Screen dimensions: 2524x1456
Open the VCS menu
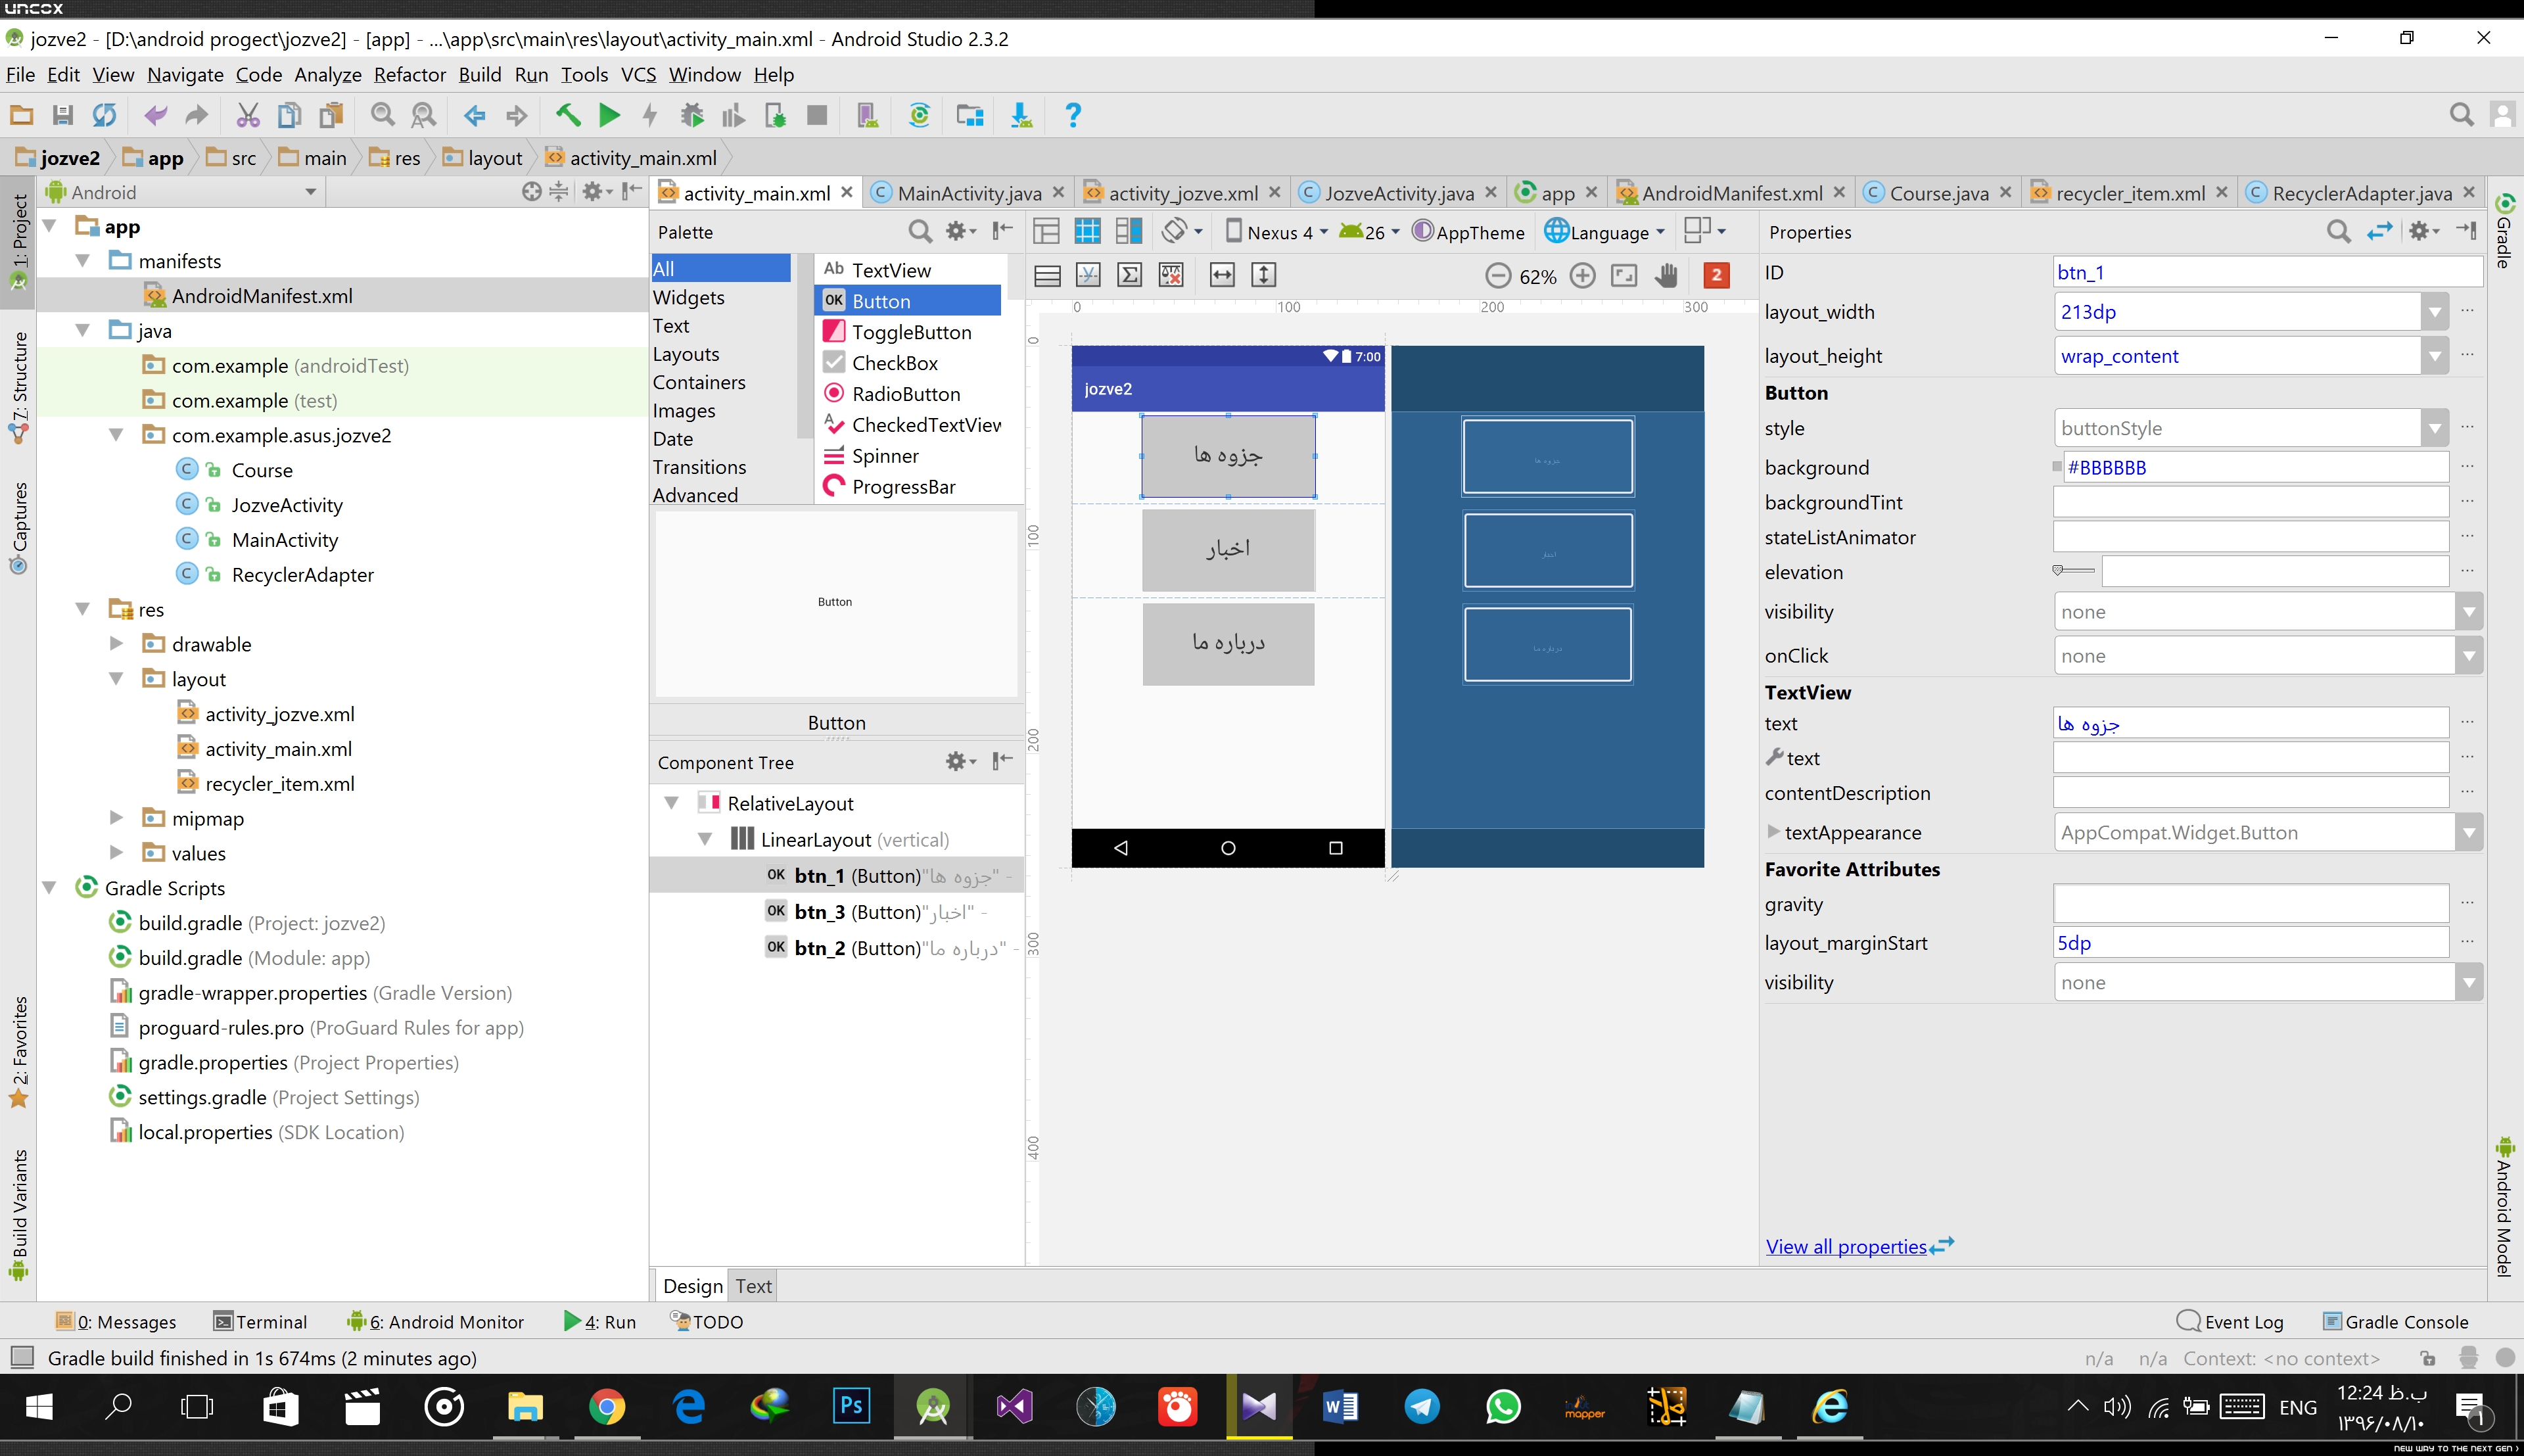click(638, 75)
